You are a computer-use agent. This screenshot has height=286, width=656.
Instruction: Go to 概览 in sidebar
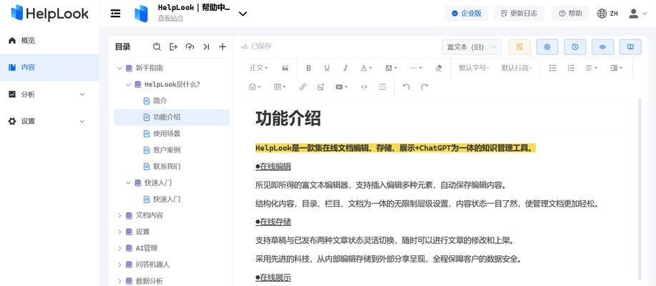(x=49, y=41)
